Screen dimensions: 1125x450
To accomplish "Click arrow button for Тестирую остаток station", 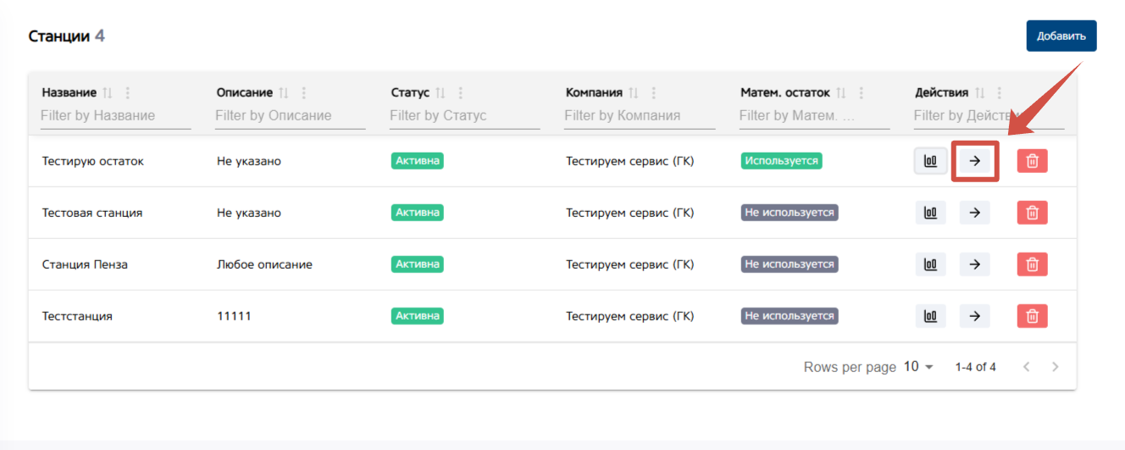I will 975,161.
